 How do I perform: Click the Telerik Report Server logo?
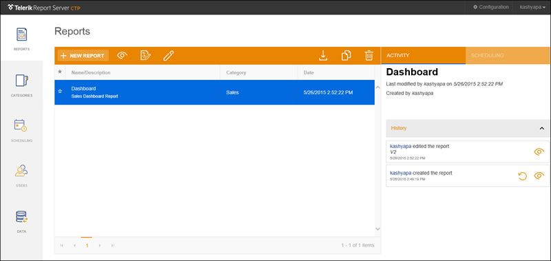(43, 7)
